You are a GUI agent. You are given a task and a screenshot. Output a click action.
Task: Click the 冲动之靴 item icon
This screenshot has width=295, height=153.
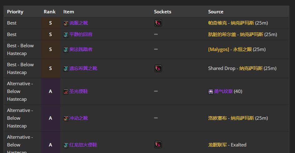pos(66,118)
